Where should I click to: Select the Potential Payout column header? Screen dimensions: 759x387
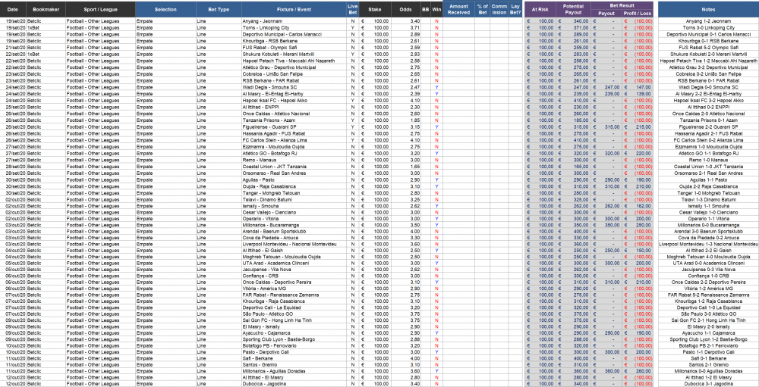[x=574, y=9]
